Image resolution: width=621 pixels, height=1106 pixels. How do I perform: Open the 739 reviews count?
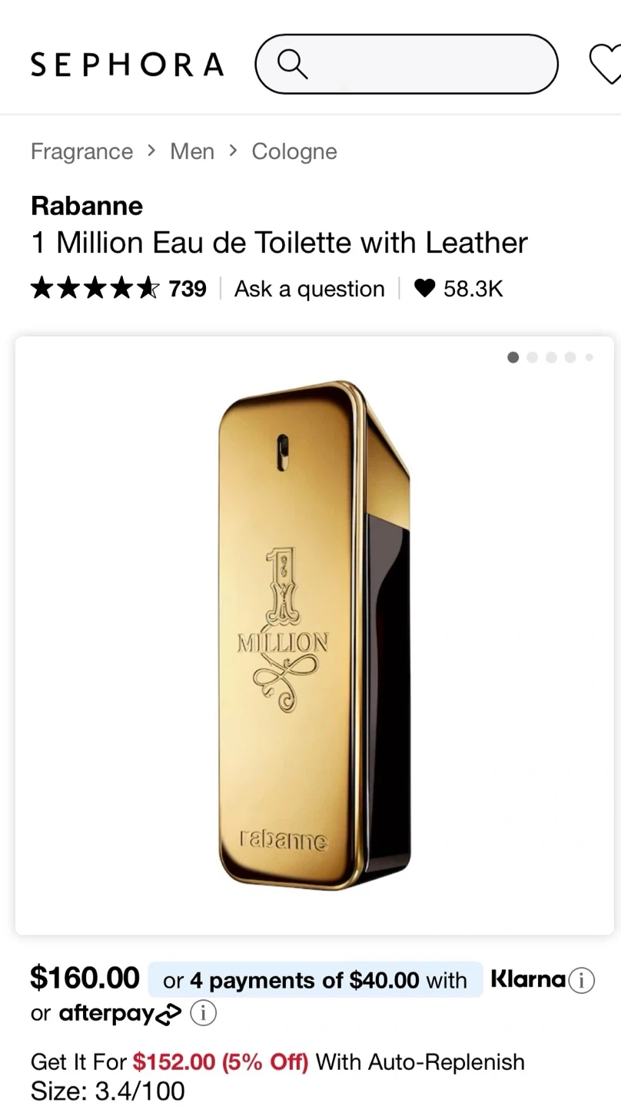[x=188, y=289]
